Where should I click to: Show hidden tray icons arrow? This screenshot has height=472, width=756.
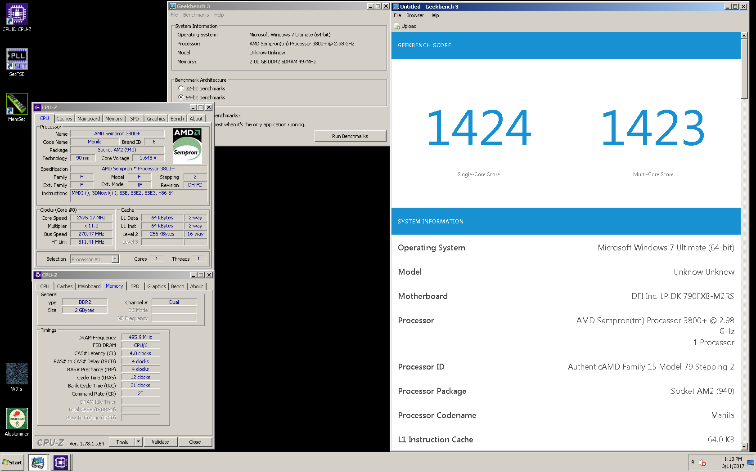click(x=693, y=462)
